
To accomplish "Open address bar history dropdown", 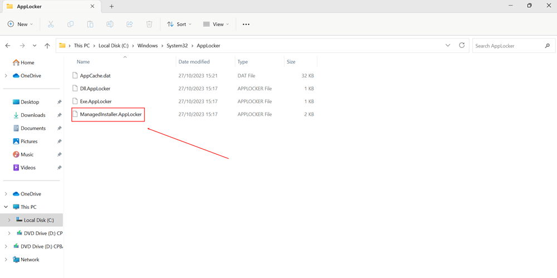I will 448,46.
